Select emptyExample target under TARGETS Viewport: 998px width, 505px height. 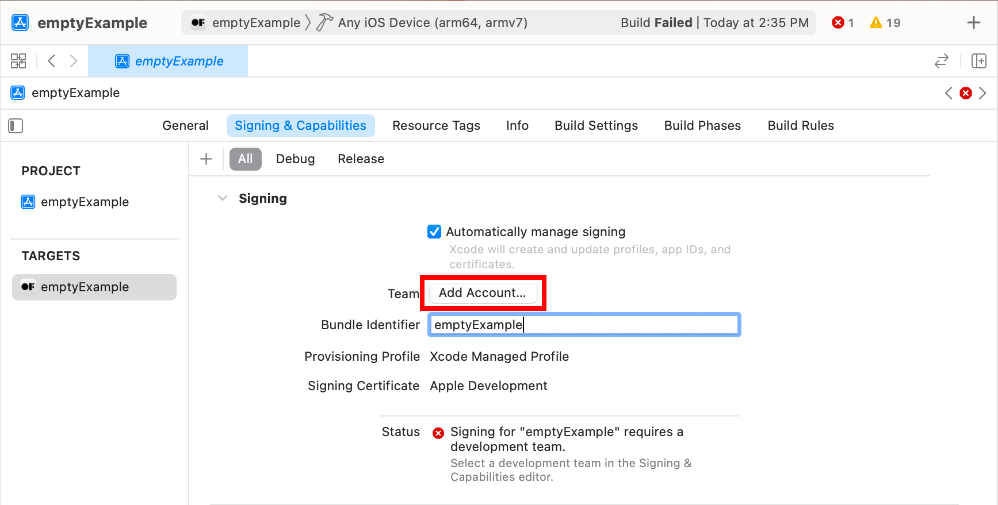94,287
